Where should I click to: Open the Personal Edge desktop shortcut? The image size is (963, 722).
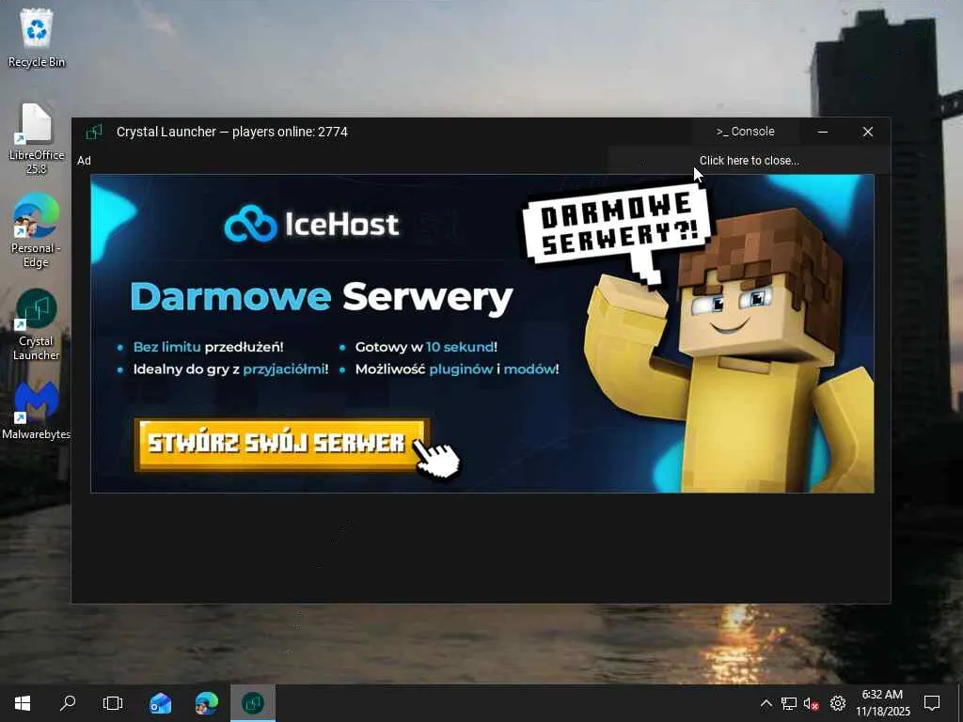point(37,231)
